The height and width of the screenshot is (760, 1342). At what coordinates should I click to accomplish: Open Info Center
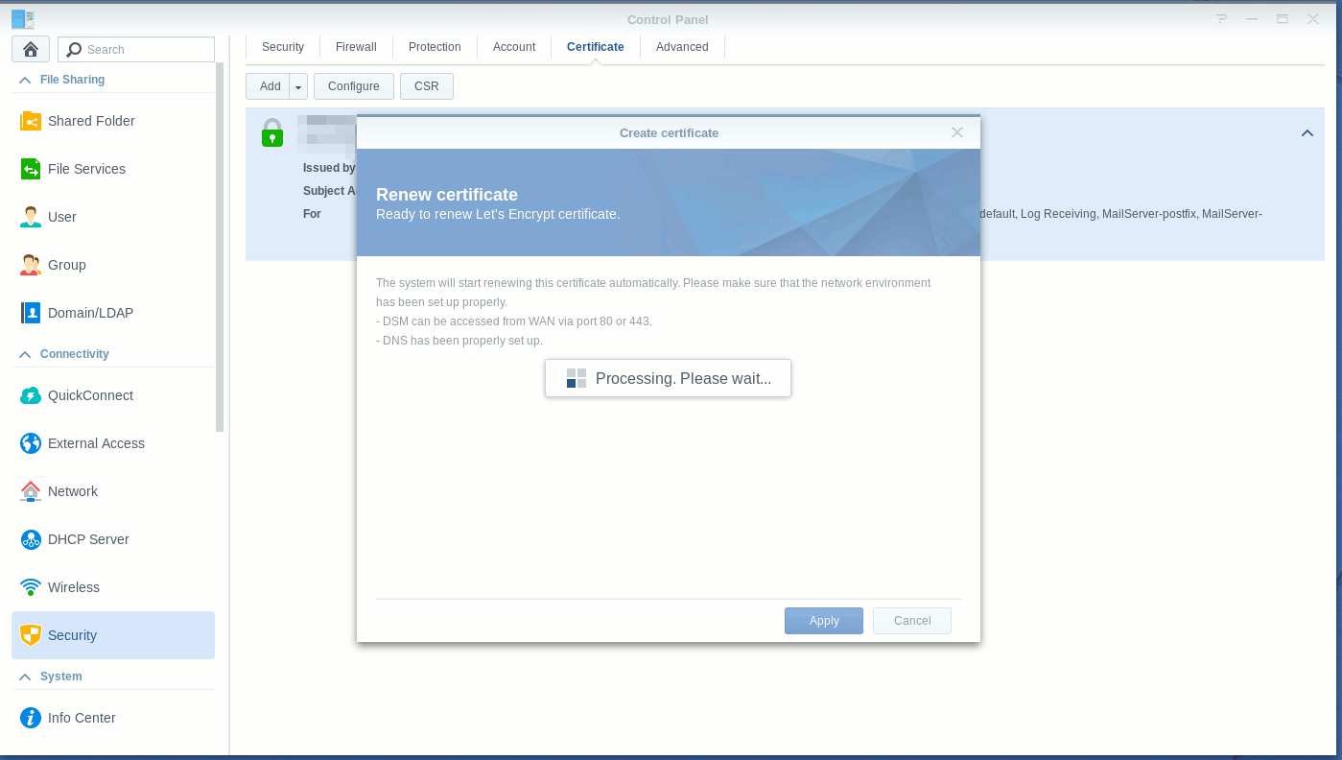[82, 718]
